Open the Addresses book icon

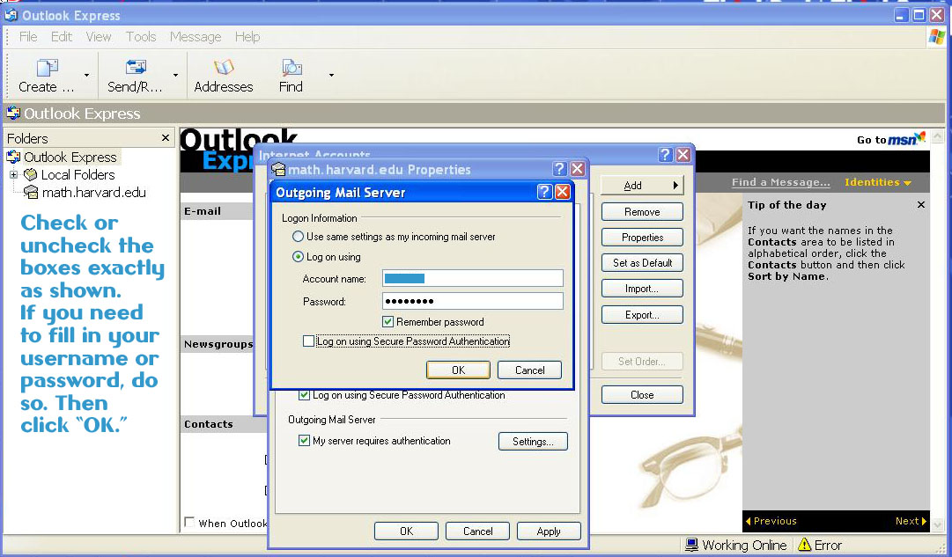point(224,69)
